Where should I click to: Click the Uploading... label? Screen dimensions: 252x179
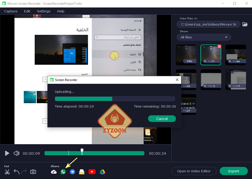64,92
